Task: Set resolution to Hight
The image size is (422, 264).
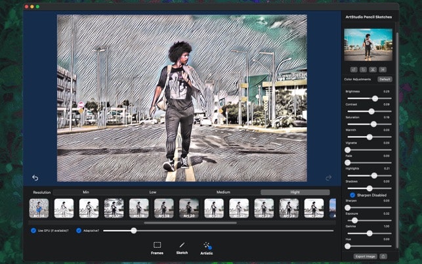Action: [x=295, y=192]
